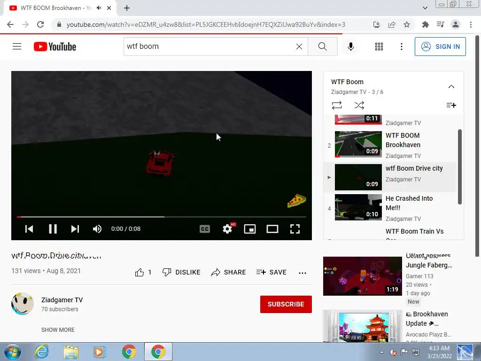Click the SIGN IN button
481x361 pixels.
coord(440,47)
